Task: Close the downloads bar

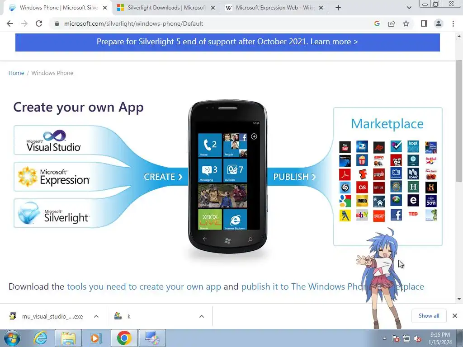Action: pos(455,316)
